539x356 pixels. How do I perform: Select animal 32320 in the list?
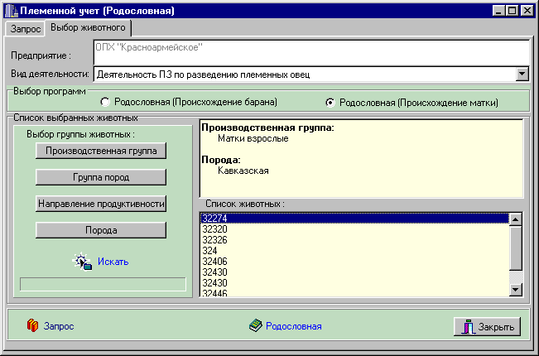[x=215, y=229]
